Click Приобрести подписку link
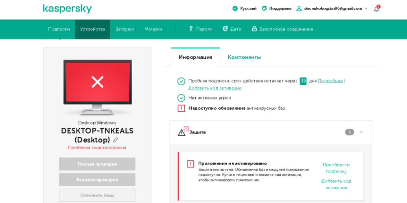 [336, 168]
